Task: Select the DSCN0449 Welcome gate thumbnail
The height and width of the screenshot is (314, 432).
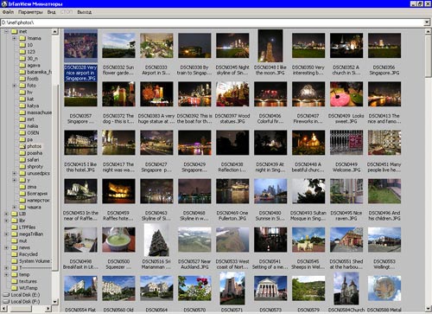Action: (346, 143)
